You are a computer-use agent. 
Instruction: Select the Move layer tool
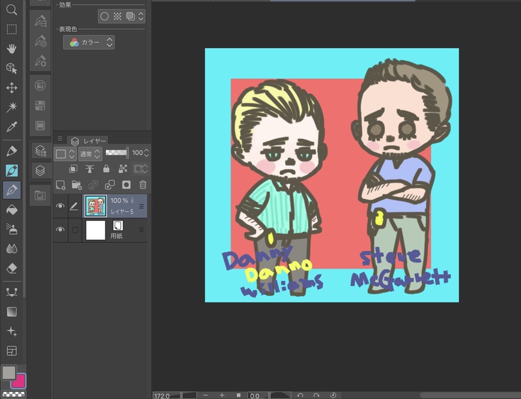12,88
